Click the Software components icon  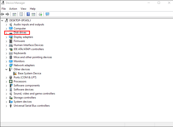point(11,85)
